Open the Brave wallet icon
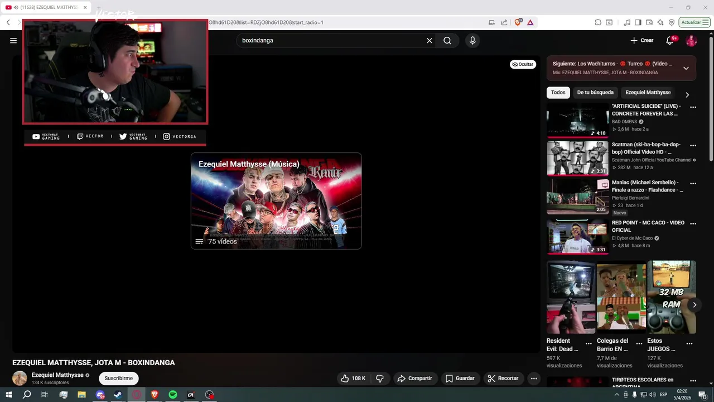 (x=649, y=22)
